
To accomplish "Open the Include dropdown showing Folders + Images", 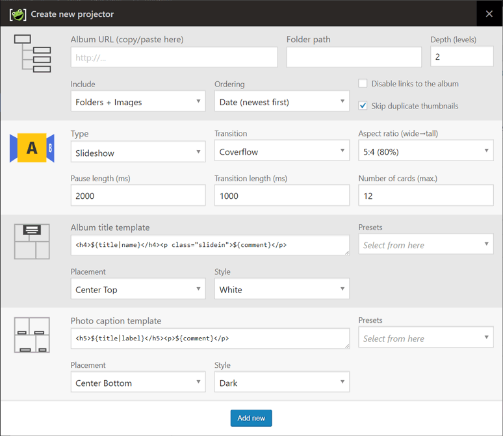I will 138,102.
